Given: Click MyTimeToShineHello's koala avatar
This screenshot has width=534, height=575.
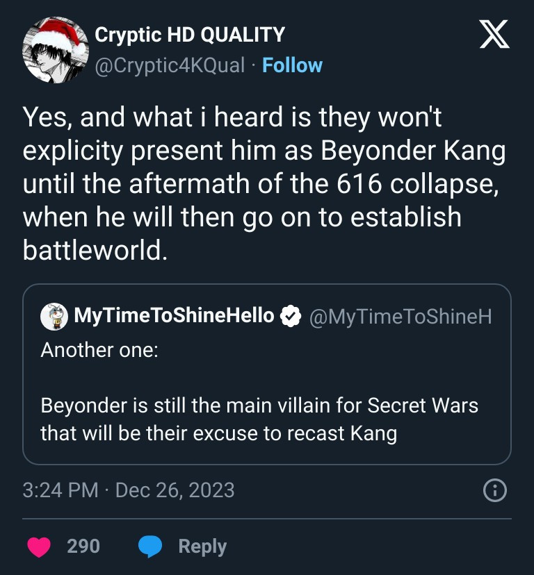Looking at the screenshot, I should coord(49,316).
